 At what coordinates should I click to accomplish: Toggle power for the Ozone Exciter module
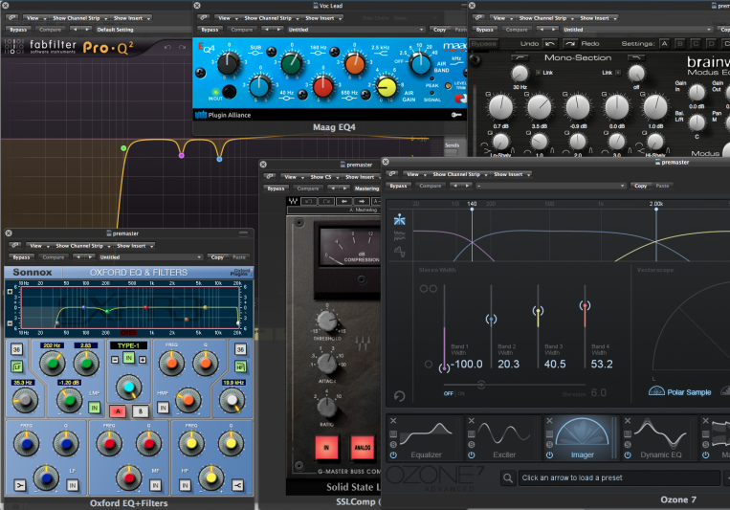[x=471, y=455]
